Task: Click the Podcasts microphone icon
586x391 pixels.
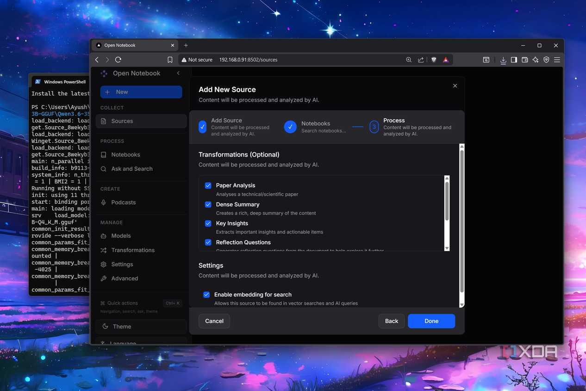Action: pyautogui.click(x=104, y=202)
